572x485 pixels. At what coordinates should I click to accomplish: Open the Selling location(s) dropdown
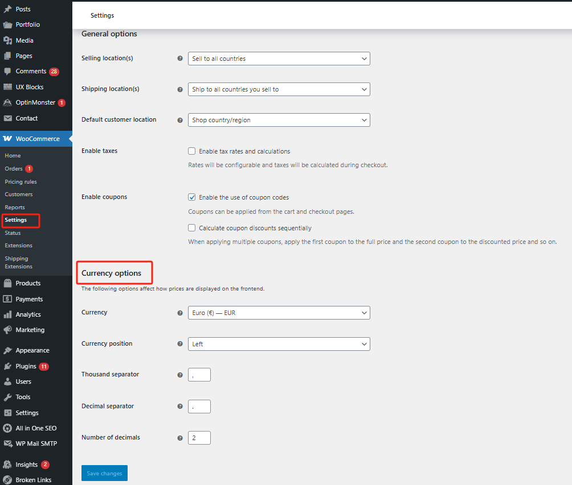(x=279, y=58)
